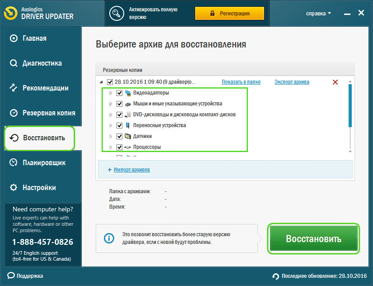Click the plus icon next to Импорт архивов
This screenshot has width=373, height=286.
coord(110,170)
